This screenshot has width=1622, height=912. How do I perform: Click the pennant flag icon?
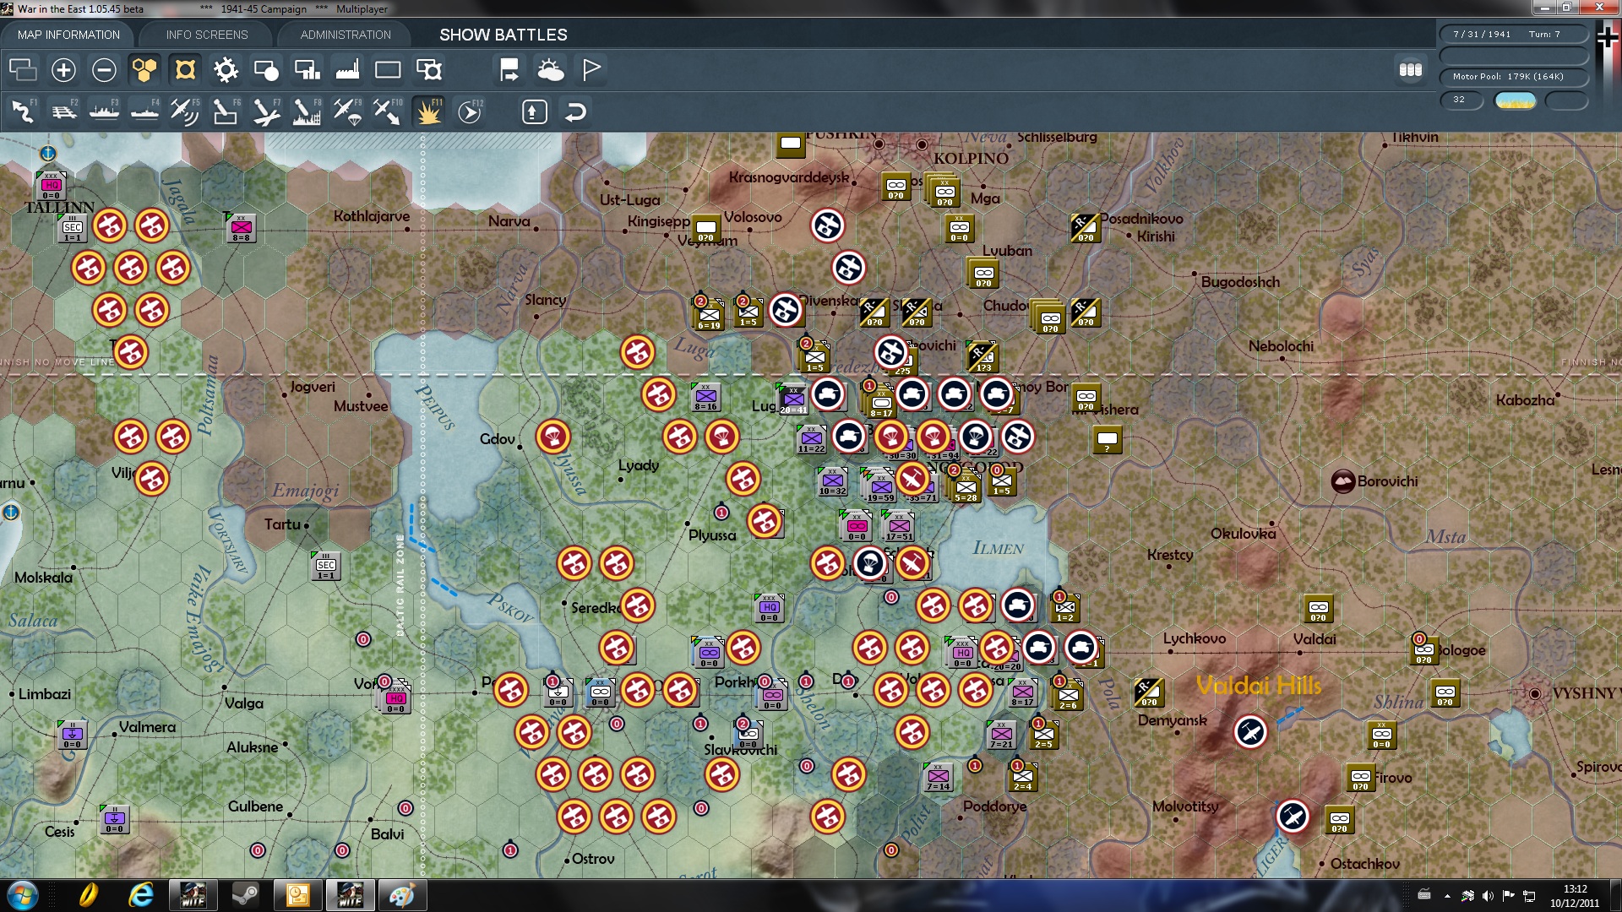(x=591, y=70)
